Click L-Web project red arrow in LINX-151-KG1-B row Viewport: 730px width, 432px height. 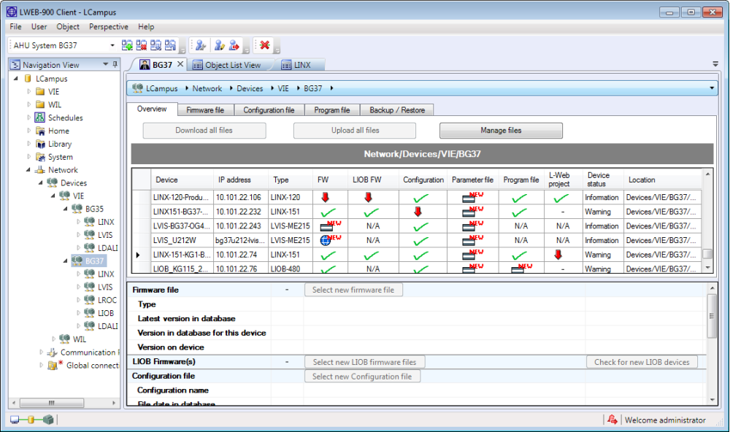558,255
